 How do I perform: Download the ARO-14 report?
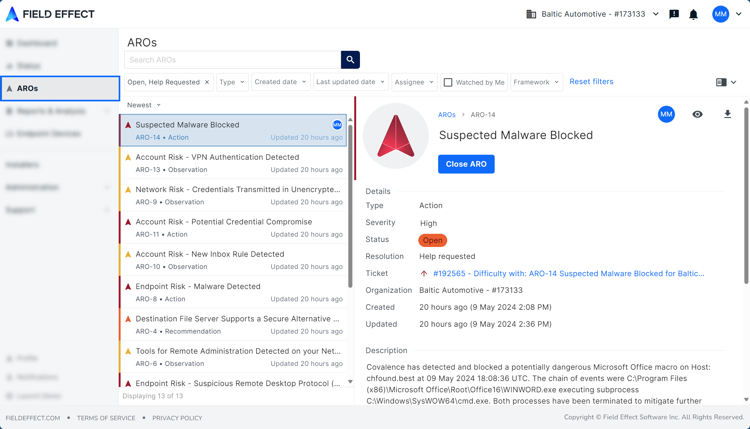tap(727, 114)
